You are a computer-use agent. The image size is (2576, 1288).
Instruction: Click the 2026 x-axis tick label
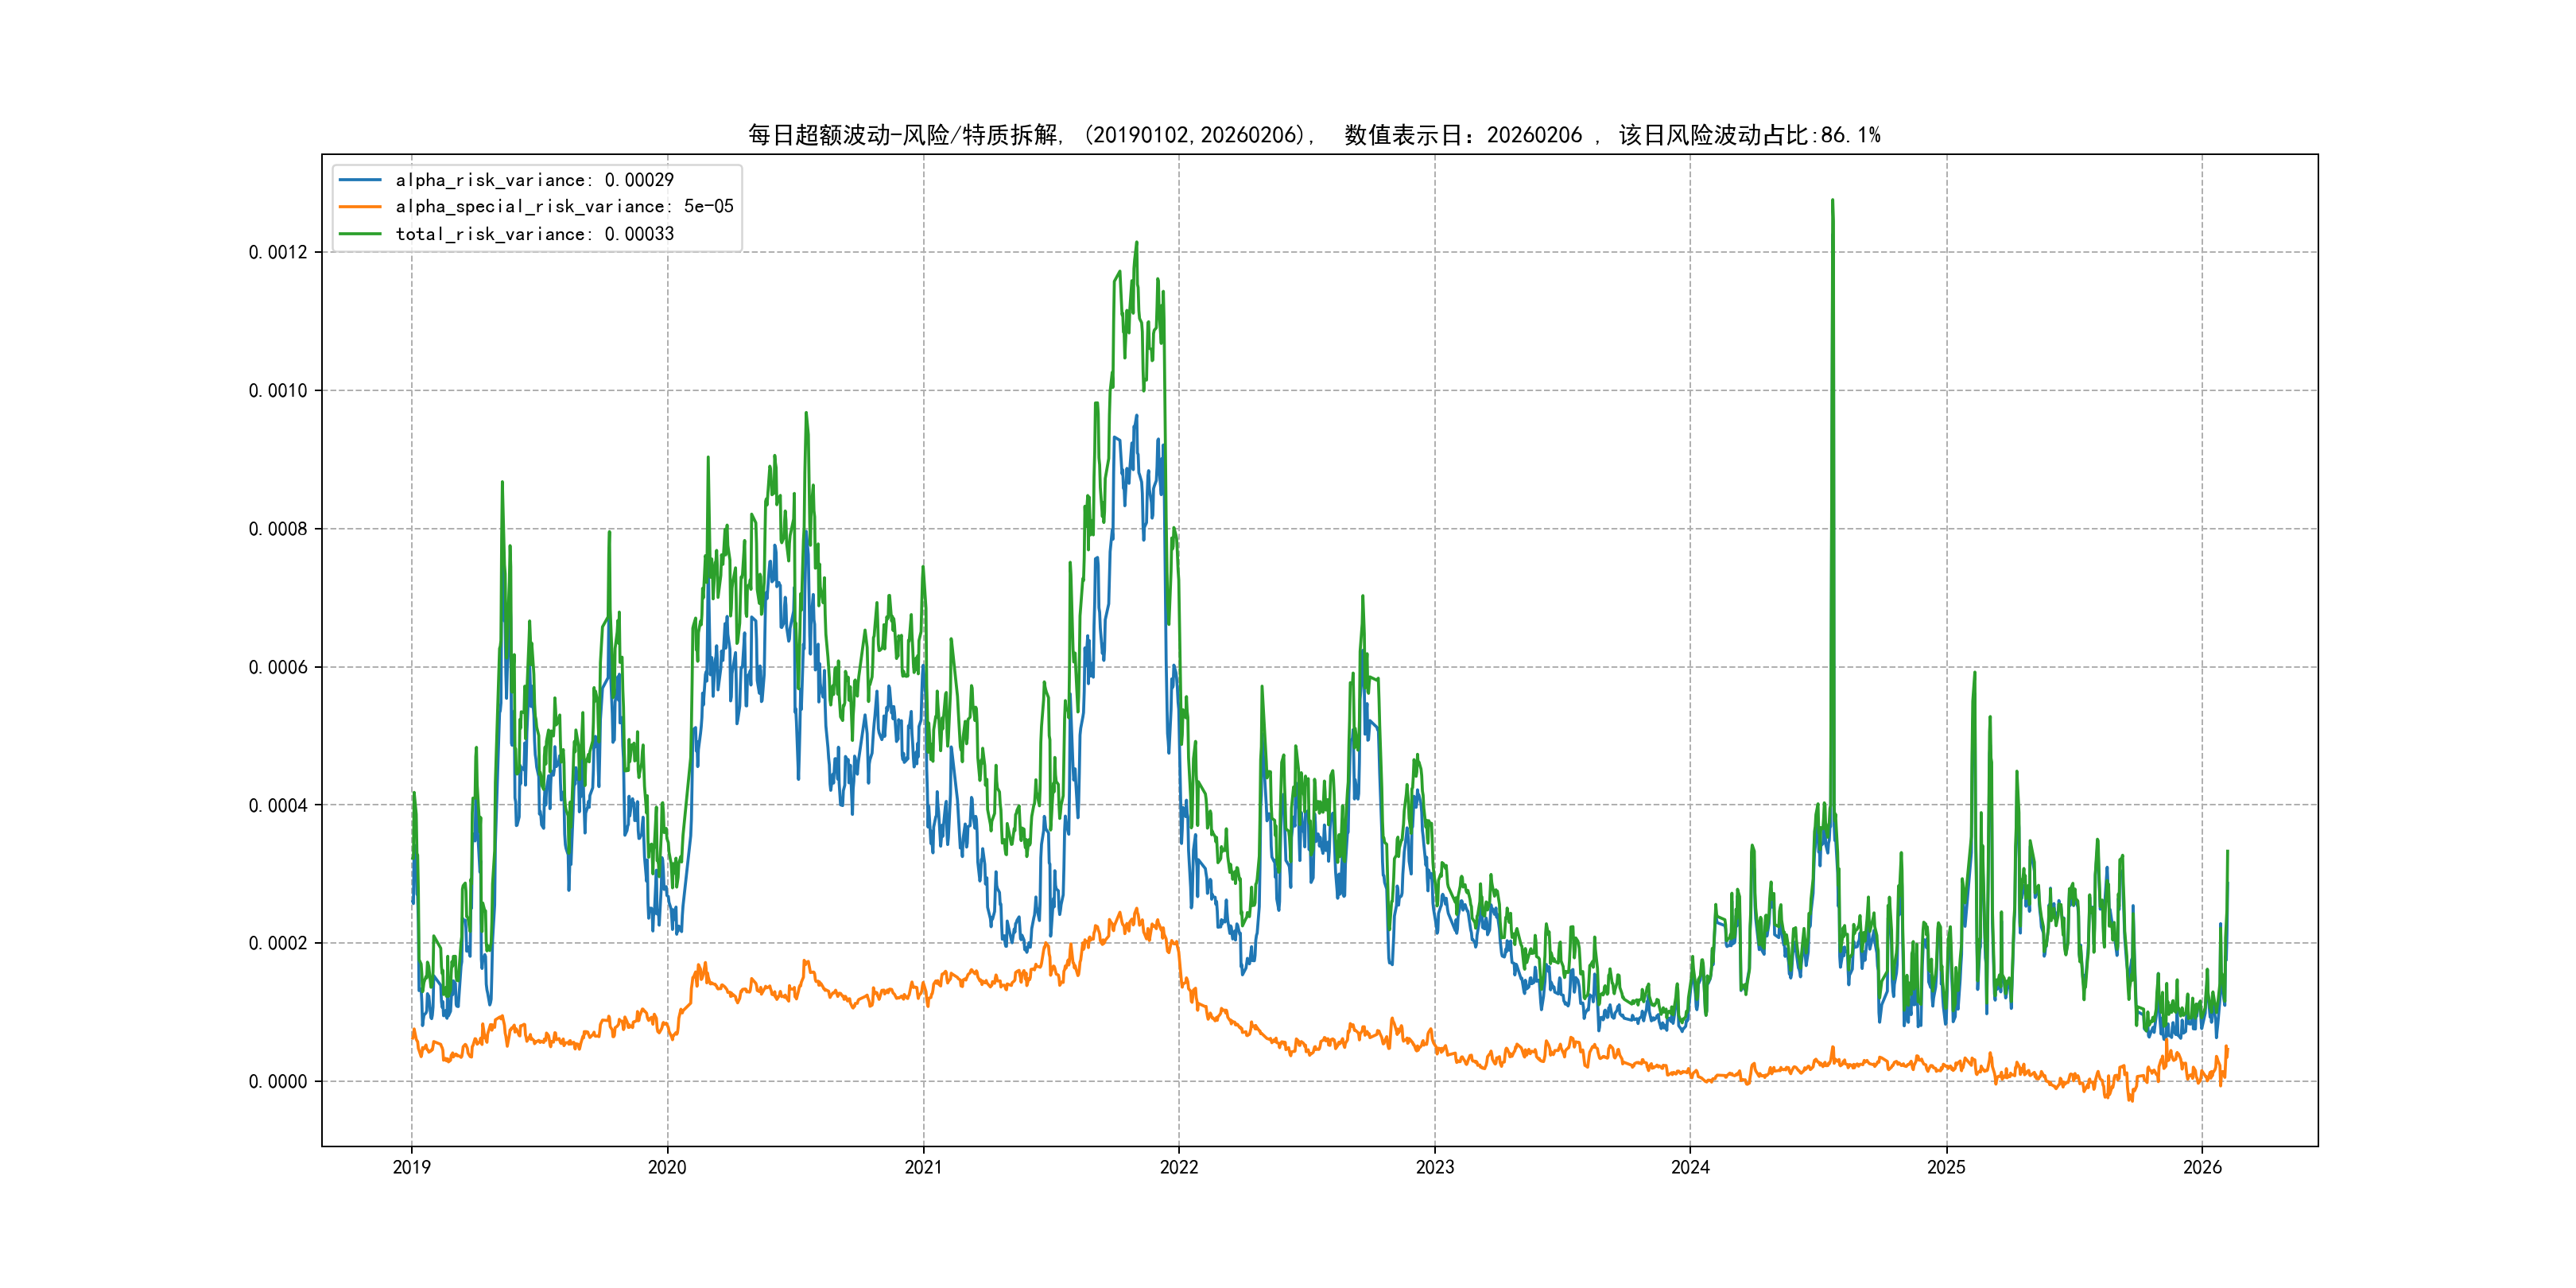[2202, 1167]
